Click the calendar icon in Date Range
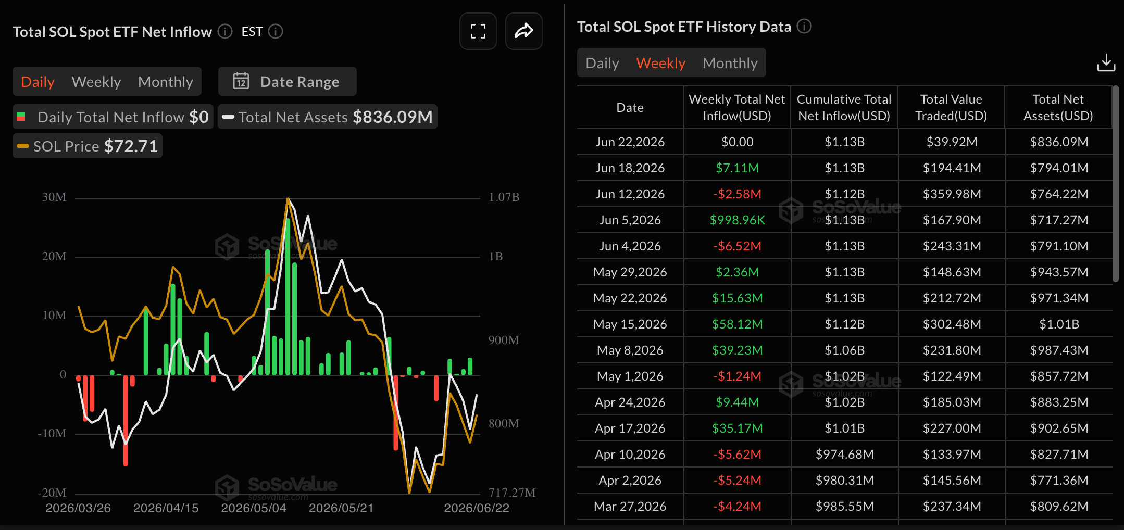This screenshot has width=1124, height=530. click(241, 81)
